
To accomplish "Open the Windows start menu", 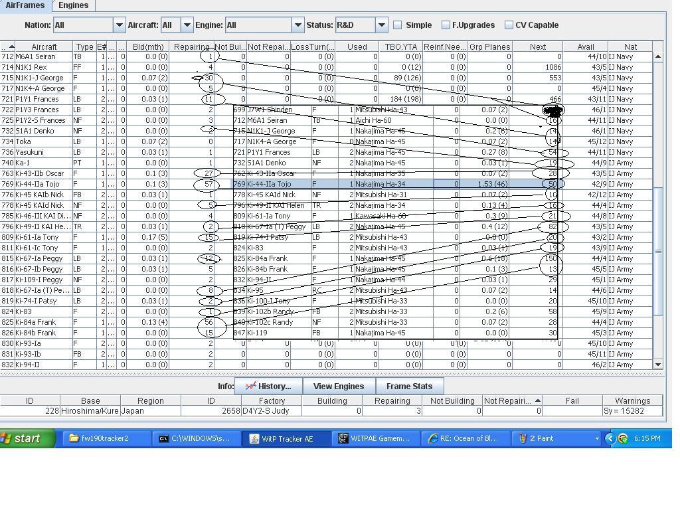I will (28, 438).
